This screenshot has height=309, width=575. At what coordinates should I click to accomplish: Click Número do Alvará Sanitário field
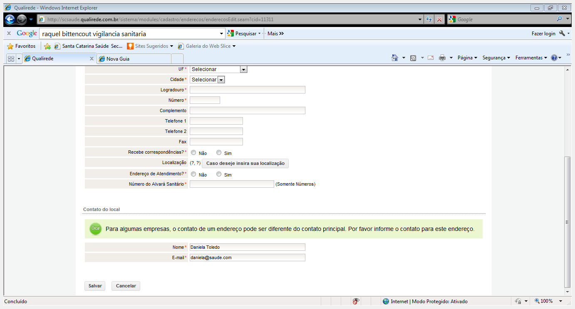click(x=232, y=184)
